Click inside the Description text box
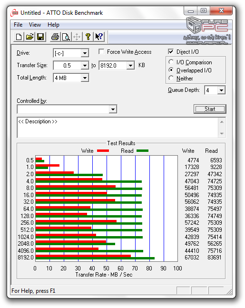245x308 pixels. (118, 128)
